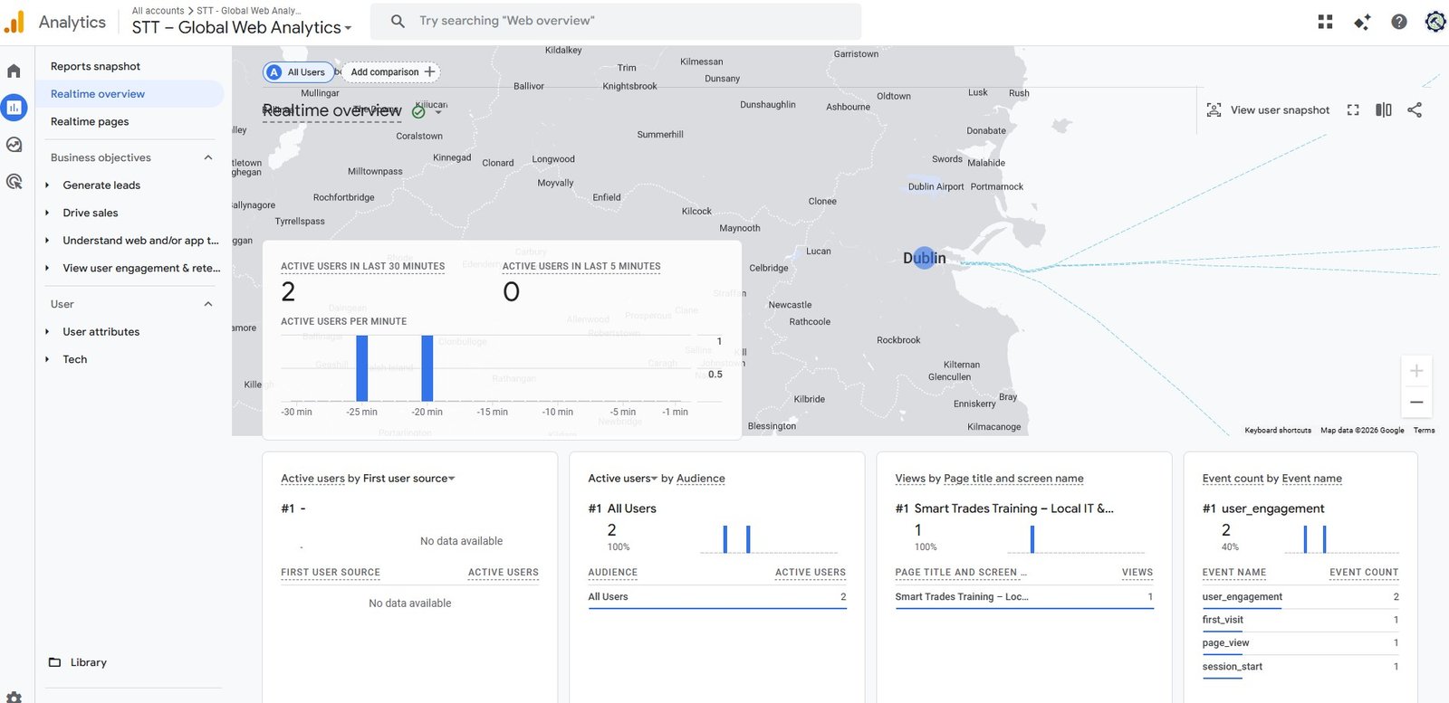
Task: Click the session_start event row
Action: coord(1300,667)
